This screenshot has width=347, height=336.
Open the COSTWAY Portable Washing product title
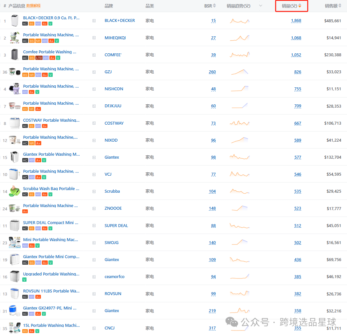[x=51, y=120]
